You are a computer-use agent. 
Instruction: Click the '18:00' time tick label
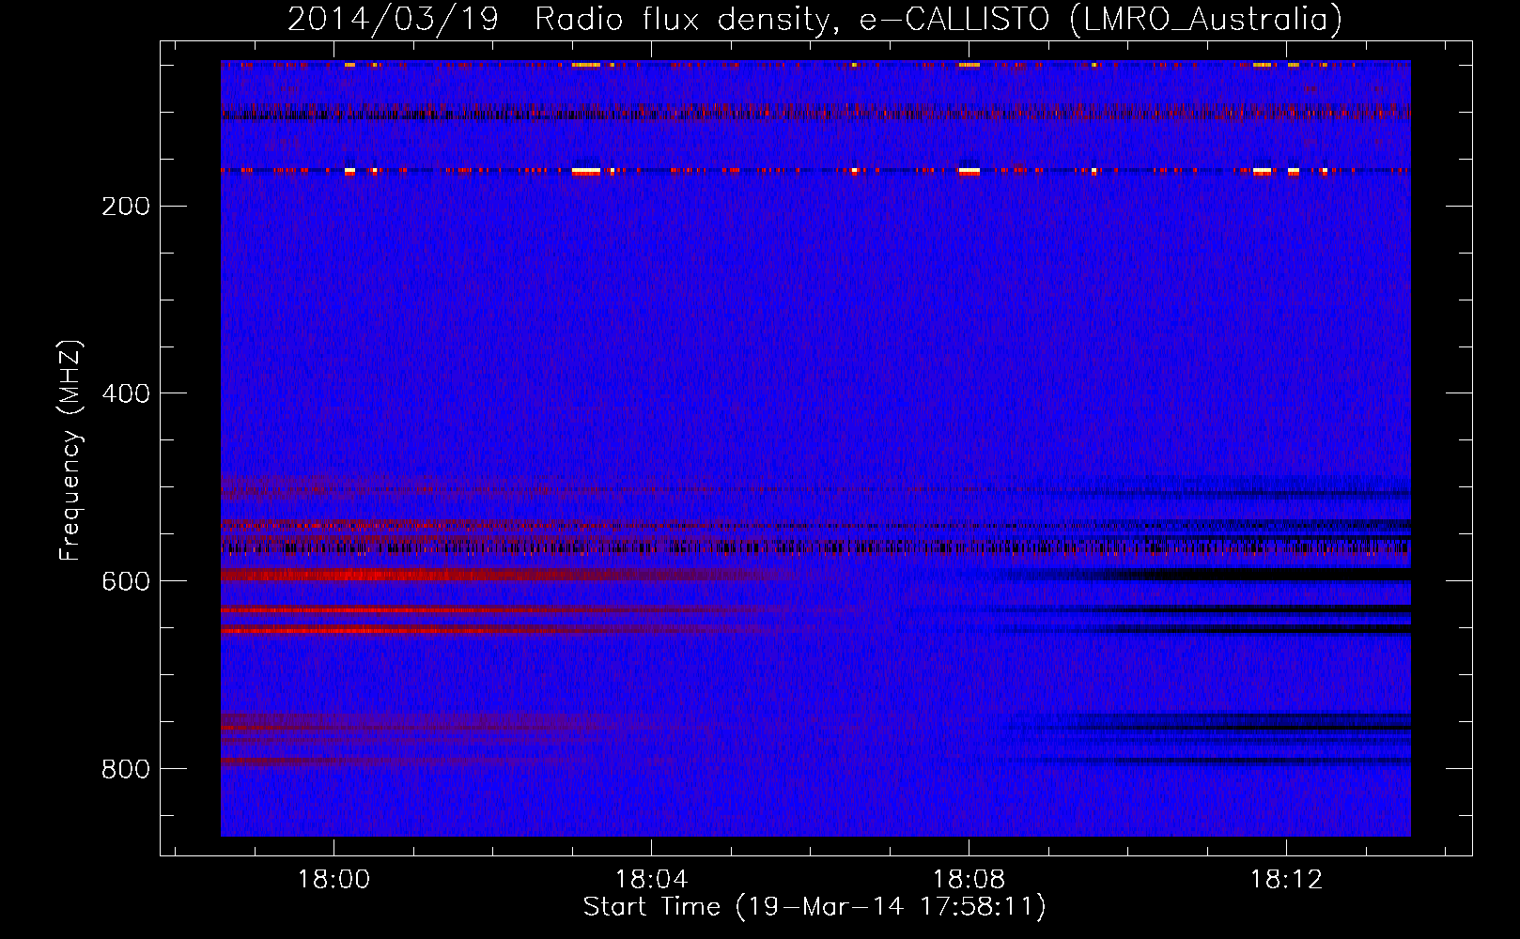pos(333,879)
